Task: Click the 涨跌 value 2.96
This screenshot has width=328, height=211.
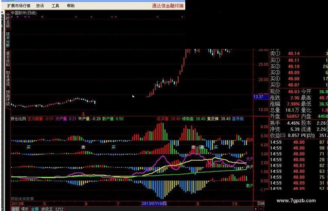Action: [295, 98]
